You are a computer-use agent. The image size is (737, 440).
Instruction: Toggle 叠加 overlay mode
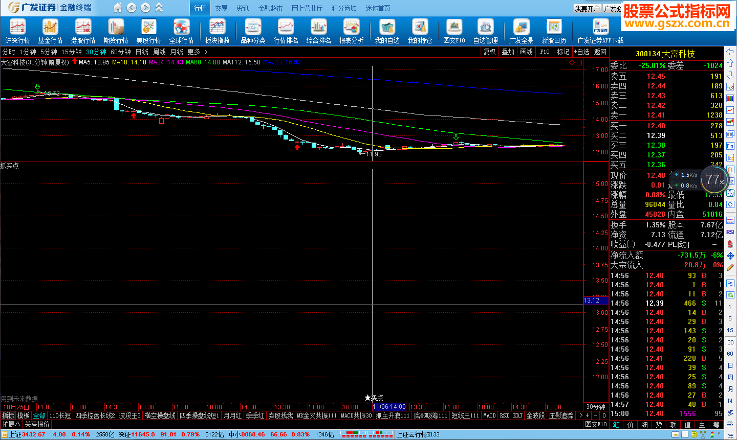[508, 52]
